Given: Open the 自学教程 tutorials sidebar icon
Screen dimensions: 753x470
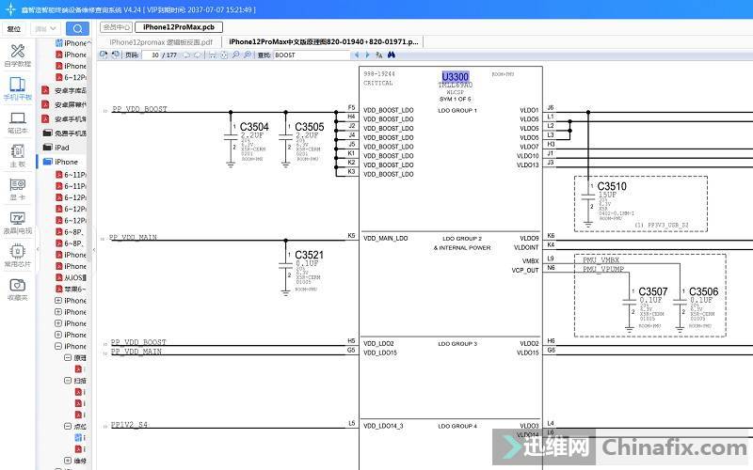Looking at the screenshot, I should point(17,55).
